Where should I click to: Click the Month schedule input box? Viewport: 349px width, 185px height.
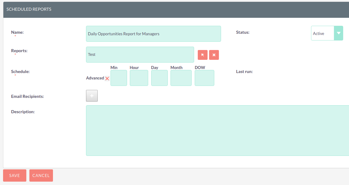[x=181, y=78]
